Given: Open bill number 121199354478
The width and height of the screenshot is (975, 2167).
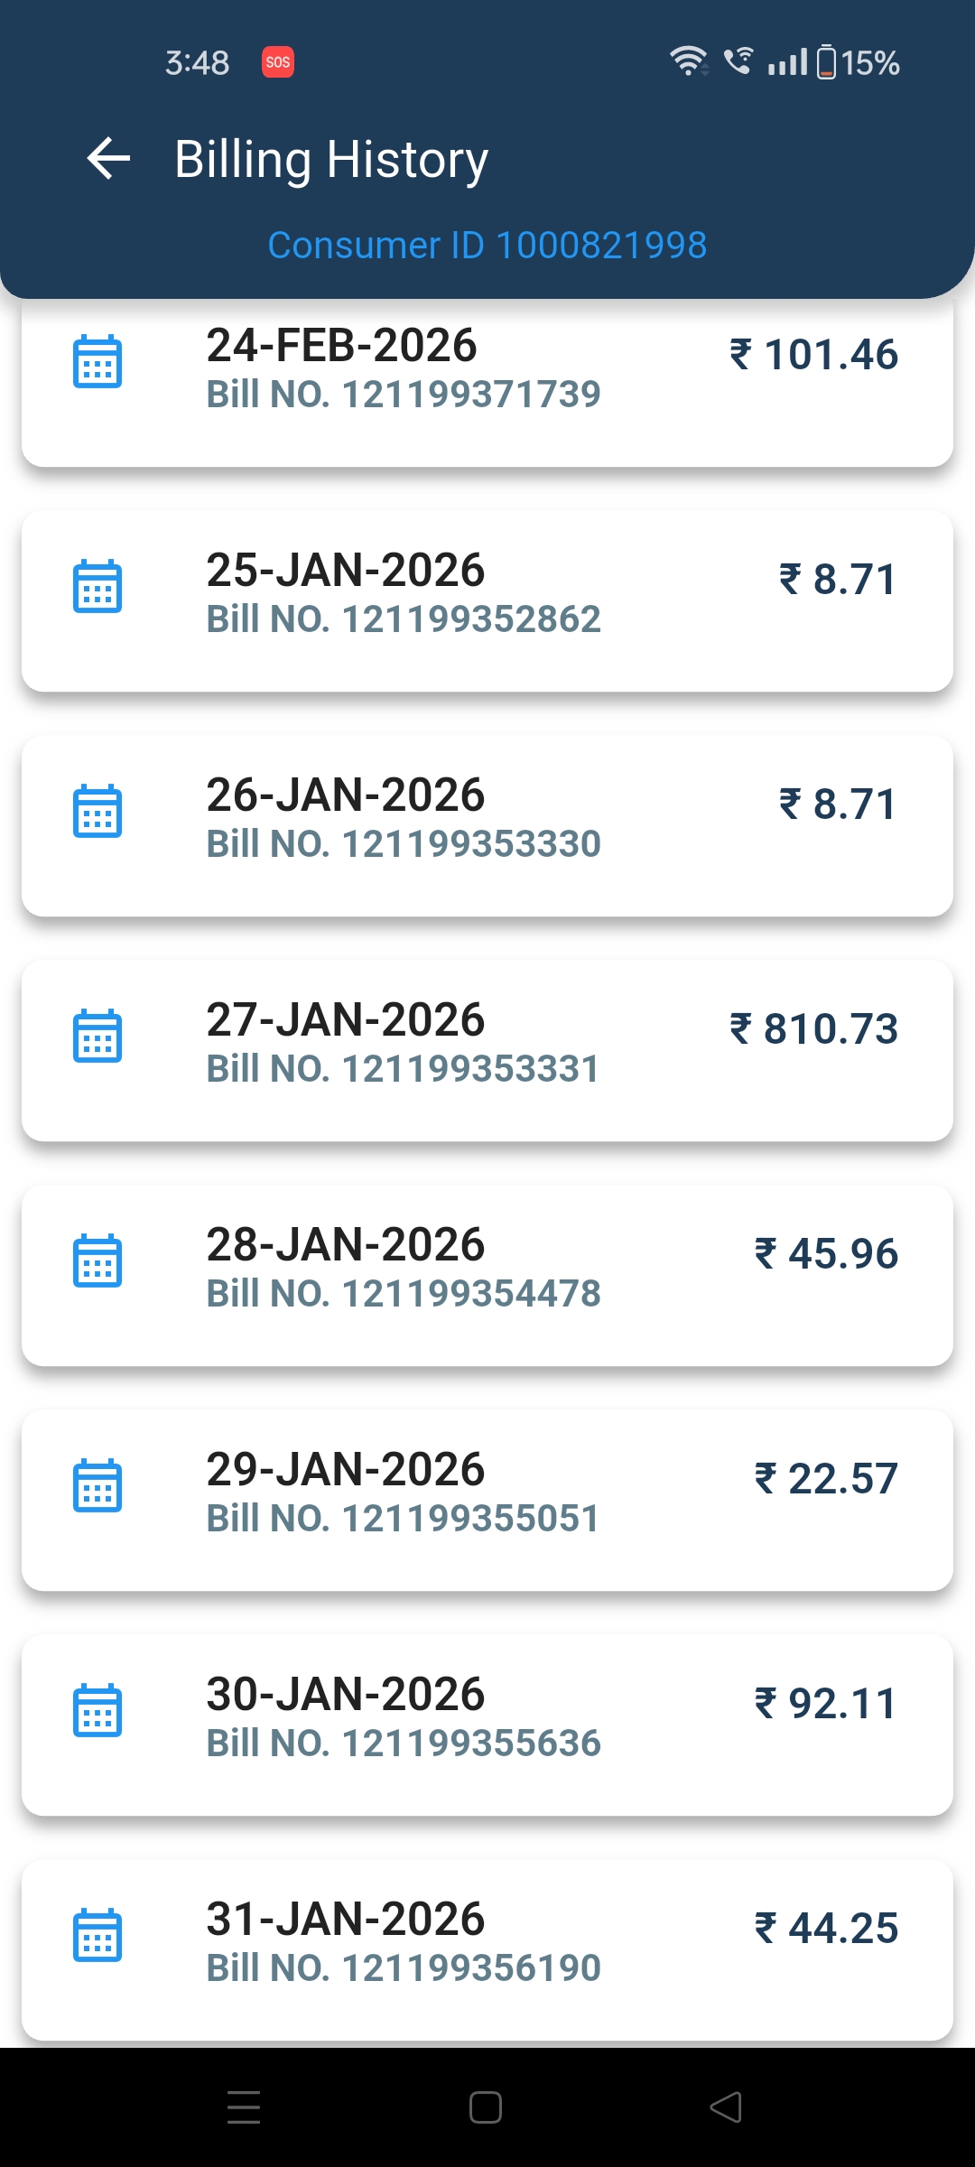Looking at the screenshot, I should click(x=404, y=1294).
